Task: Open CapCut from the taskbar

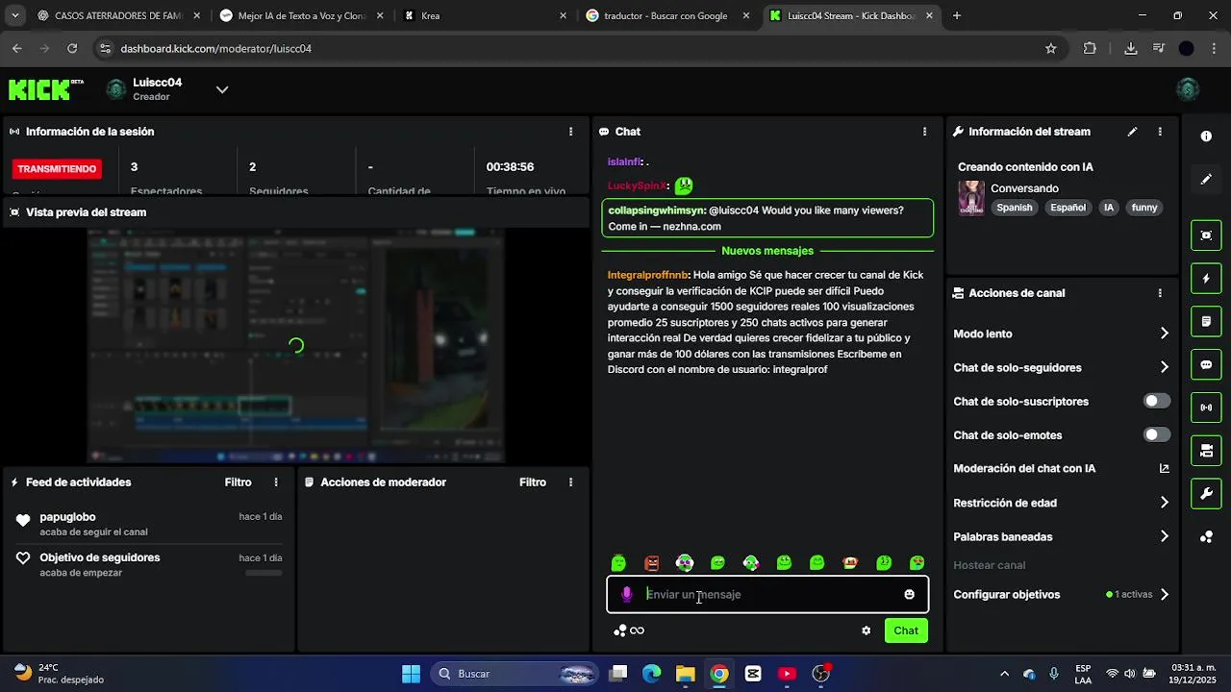Action: [753, 674]
